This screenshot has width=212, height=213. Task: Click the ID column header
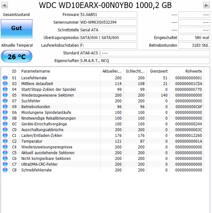pos(14,71)
